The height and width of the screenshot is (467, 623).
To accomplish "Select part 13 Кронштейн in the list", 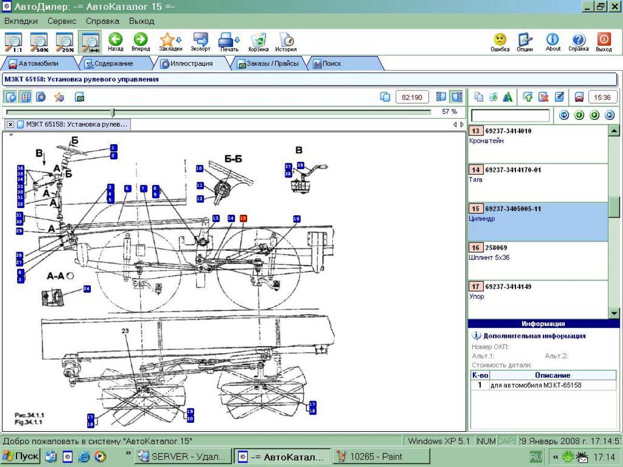I will [538, 144].
